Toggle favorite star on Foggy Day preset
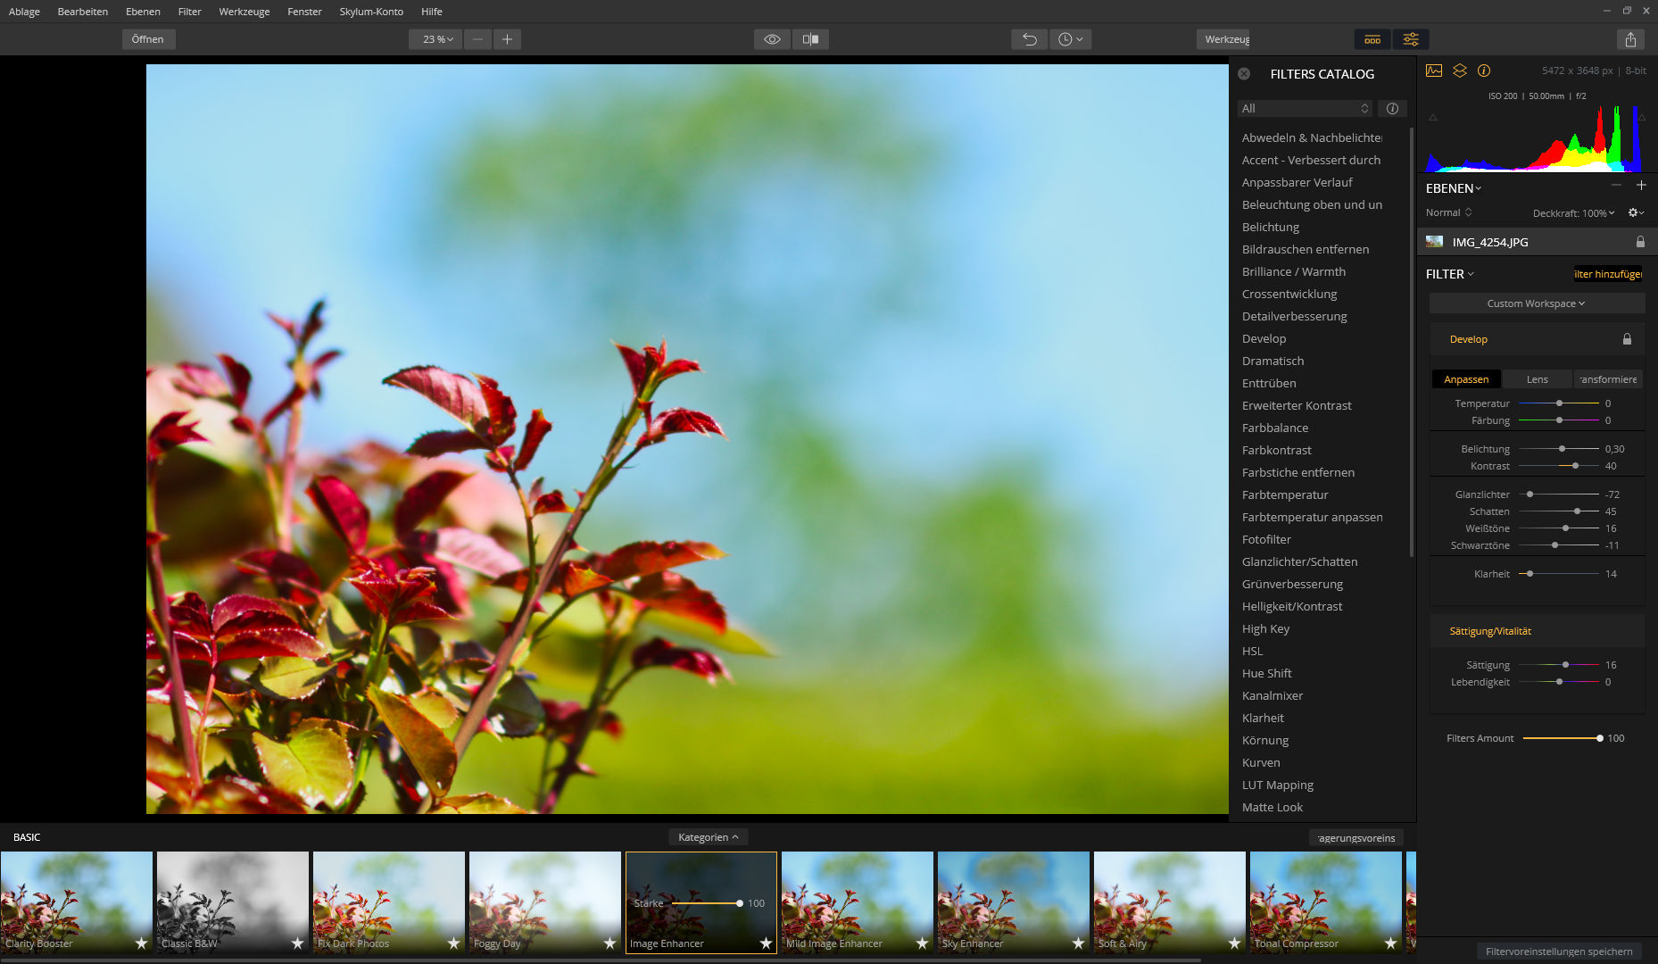The height and width of the screenshot is (964, 1658). tap(609, 943)
